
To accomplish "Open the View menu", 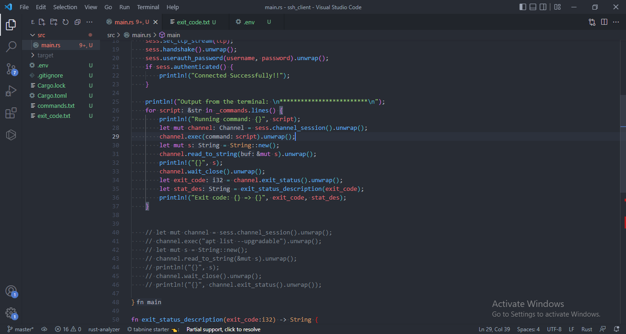I will pos(91,7).
